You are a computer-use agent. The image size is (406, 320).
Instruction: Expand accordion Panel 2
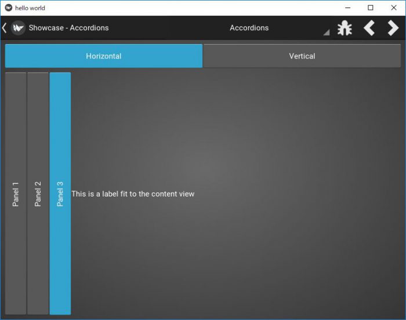pos(38,194)
